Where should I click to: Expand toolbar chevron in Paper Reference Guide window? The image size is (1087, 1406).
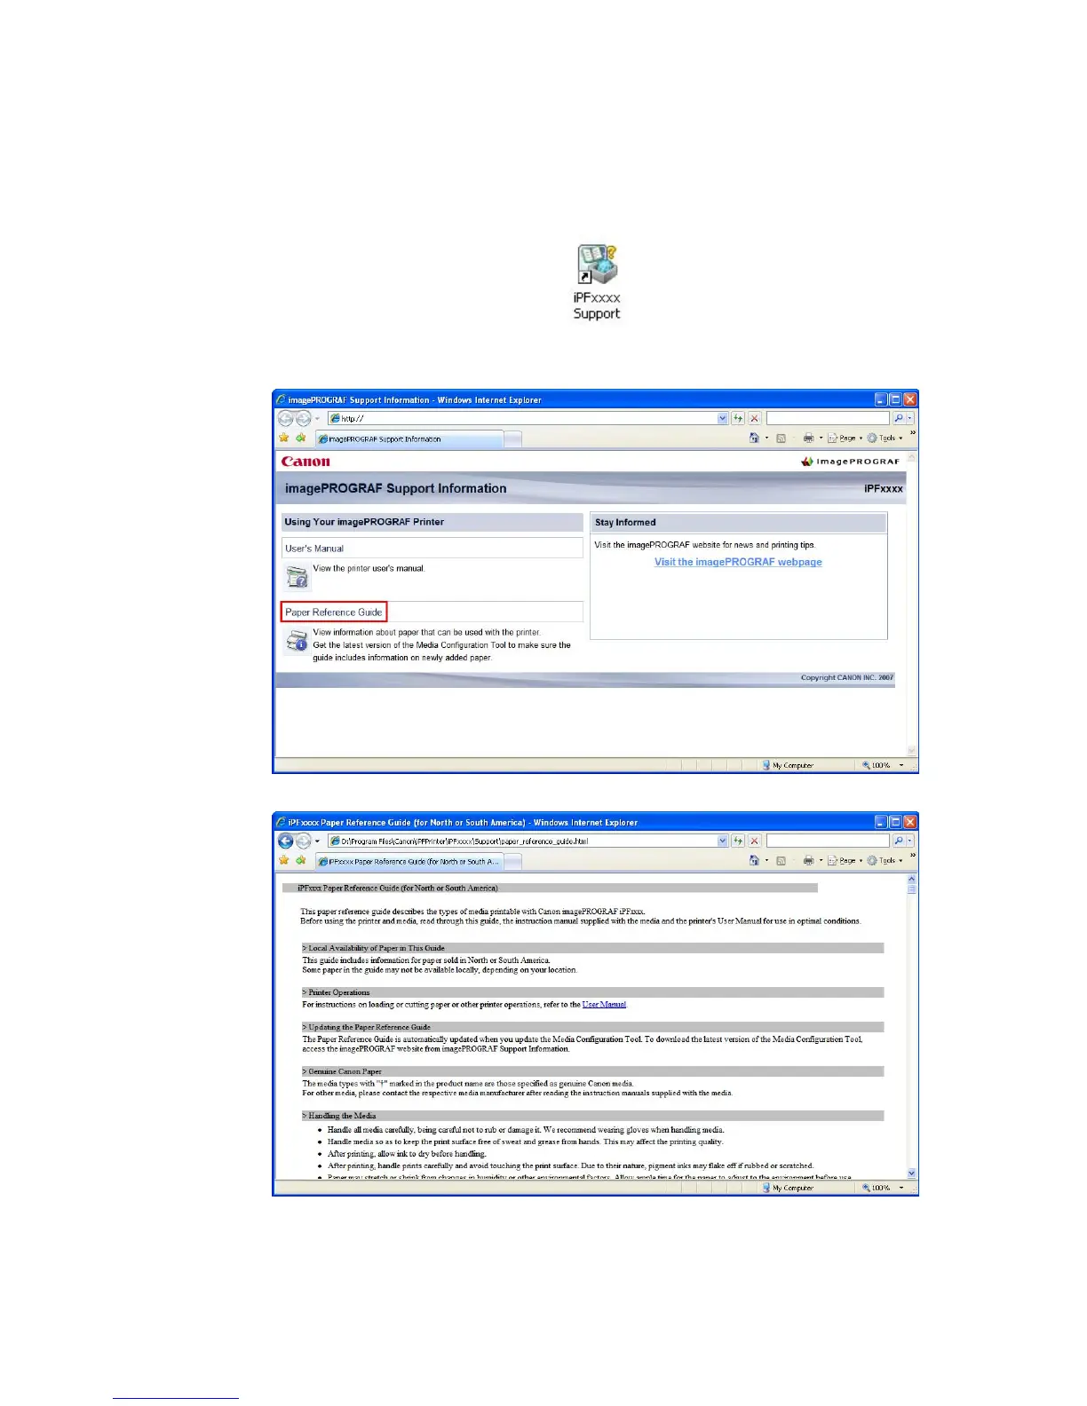click(912, 857)
